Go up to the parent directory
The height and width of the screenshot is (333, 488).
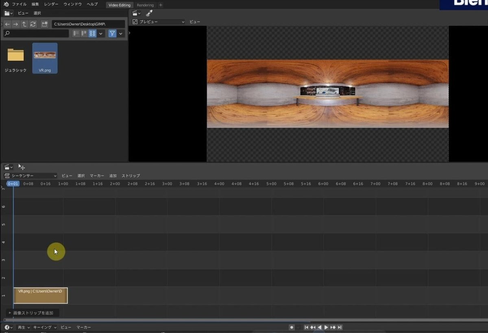24,24
